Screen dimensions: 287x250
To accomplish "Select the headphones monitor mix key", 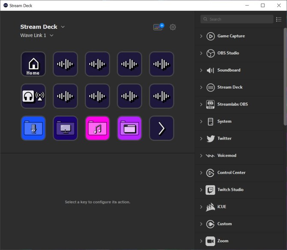I will pyautogui.click(x=33, y=96).
